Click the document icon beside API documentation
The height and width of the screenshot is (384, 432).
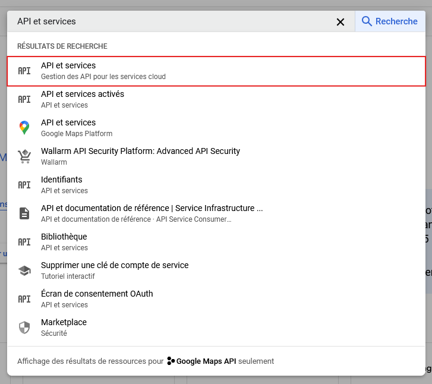pos(24,213)
